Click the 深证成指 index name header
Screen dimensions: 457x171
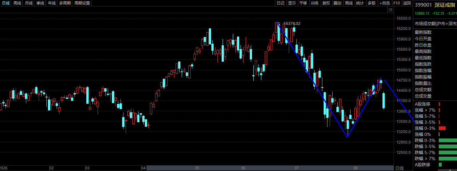pyautogui.click(x=445, y=5)
